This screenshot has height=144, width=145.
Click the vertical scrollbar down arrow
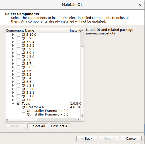[82, 116]
